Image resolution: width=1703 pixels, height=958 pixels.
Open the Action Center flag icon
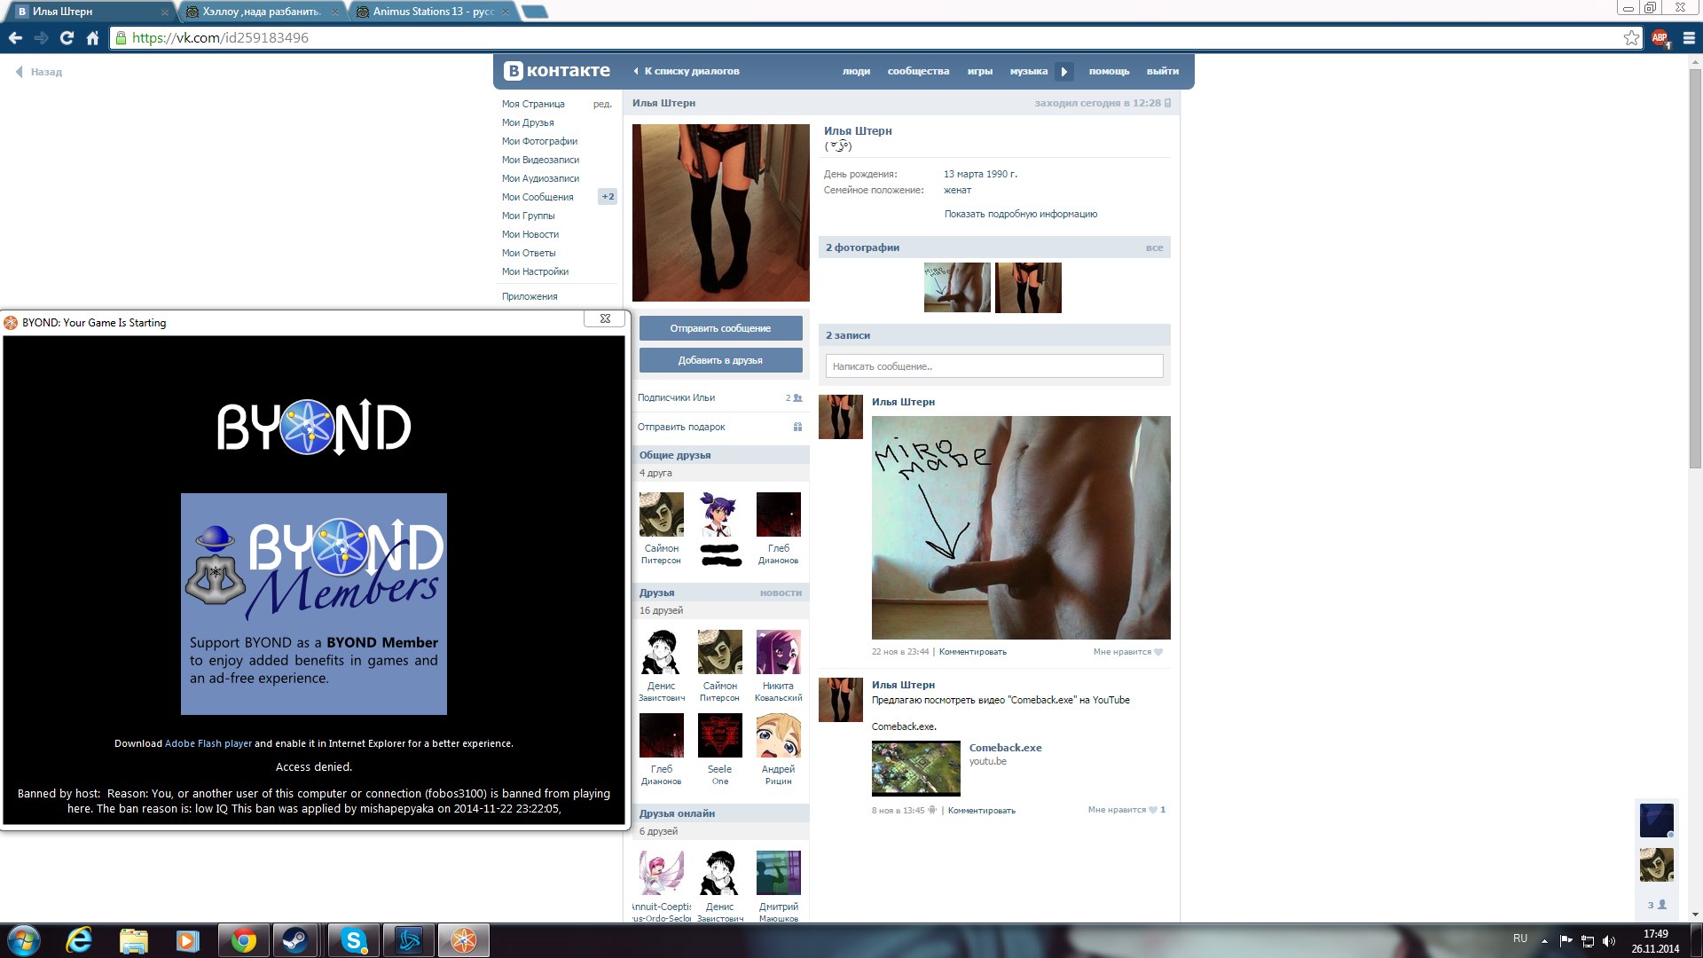click(1566, 941)
